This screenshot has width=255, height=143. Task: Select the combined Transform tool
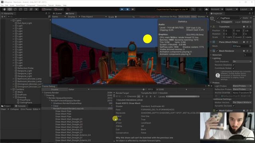tap(31, 10)
